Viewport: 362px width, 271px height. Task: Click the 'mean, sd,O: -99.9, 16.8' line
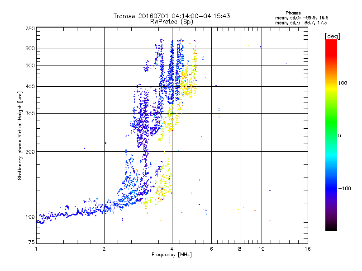[301, 18]
